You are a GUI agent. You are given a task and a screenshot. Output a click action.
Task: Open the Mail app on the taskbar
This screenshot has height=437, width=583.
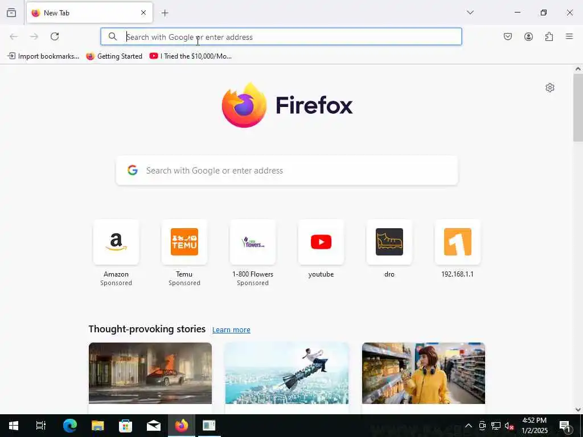[154, 426]
